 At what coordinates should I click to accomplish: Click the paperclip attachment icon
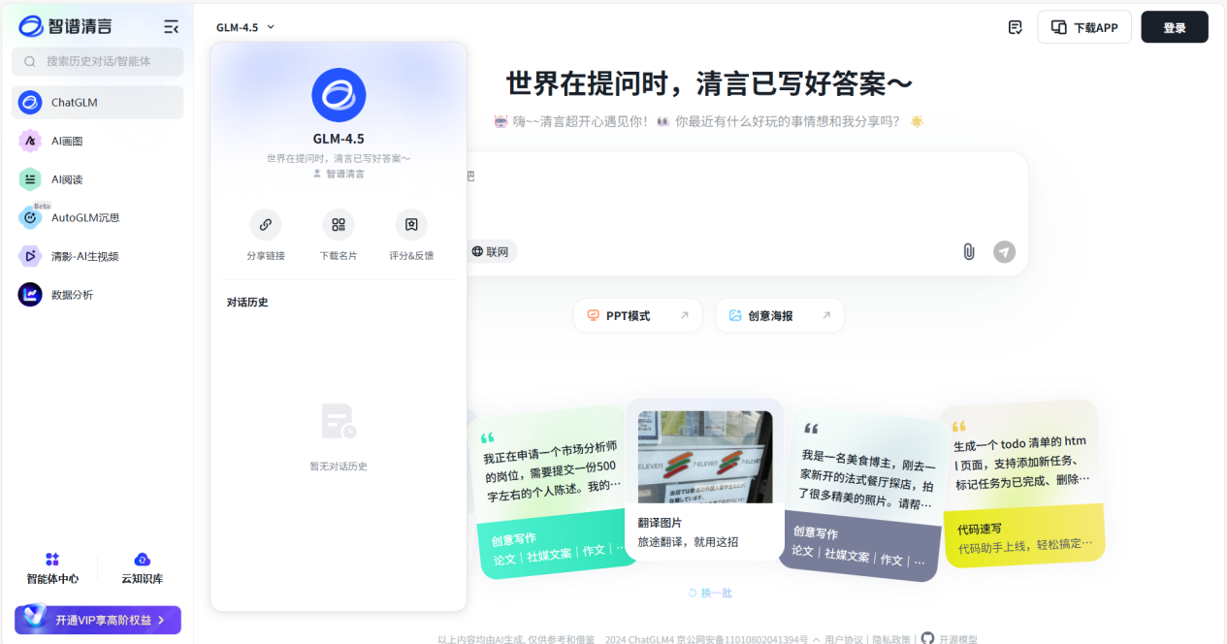click(968, 251)
